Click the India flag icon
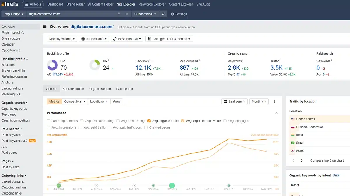 click(293, 135)
